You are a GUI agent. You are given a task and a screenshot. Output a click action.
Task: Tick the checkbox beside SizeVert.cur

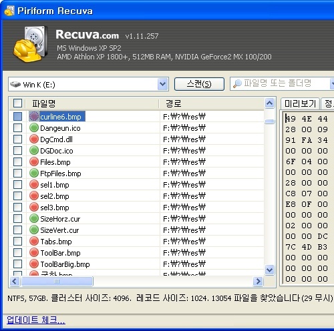(x=17, y=230)
